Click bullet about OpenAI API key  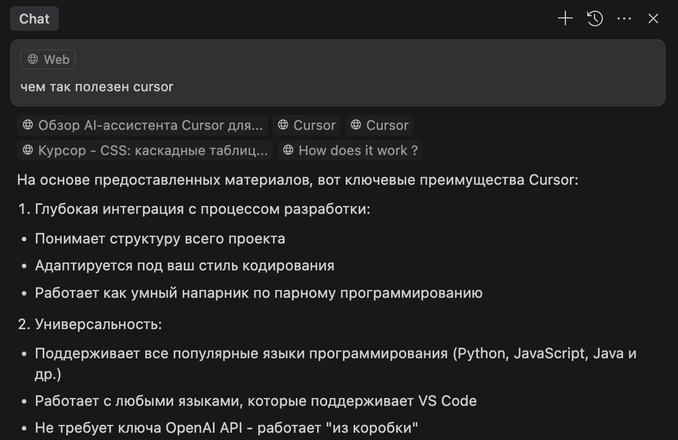pyautogui.click(x=226, y=429)
